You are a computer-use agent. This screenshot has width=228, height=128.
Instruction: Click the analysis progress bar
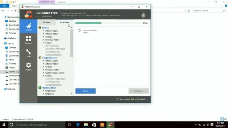(108, 23)
